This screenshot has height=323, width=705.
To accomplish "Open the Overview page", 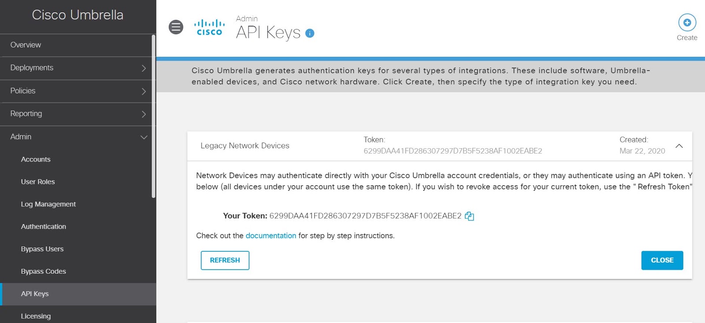I will [26, 45].
